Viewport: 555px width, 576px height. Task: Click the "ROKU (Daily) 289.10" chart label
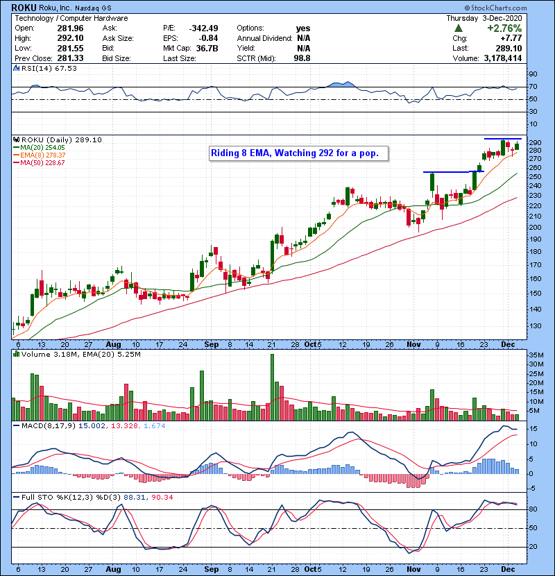click(x=61, y=139)
